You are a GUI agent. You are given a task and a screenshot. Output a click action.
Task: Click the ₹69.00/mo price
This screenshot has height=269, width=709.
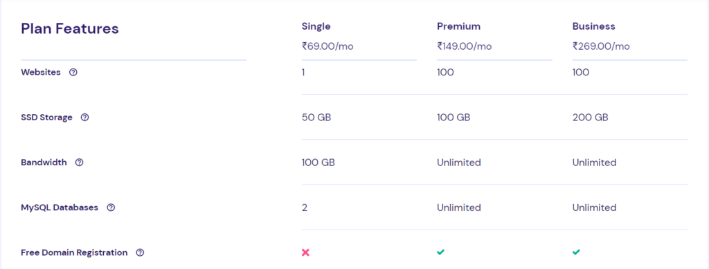coord(327,46)
